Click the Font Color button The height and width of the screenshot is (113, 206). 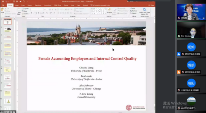click(54, 13)
